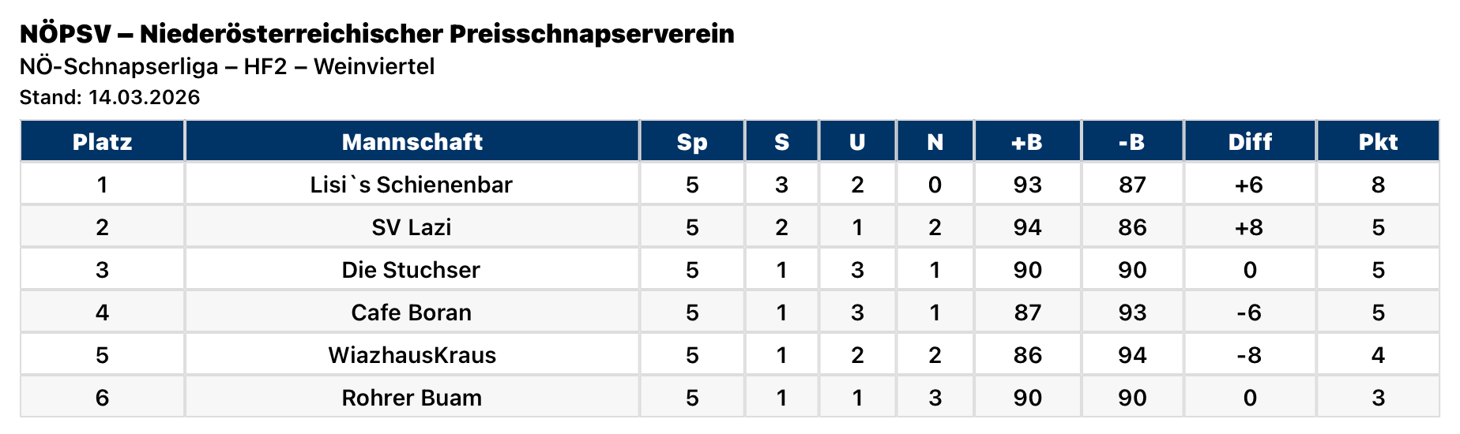Select the S (wins) column header

[x=781, y=142]
